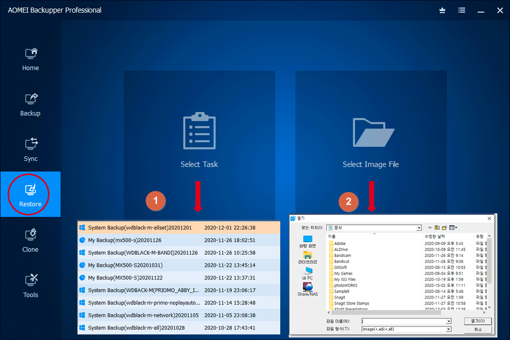The image size is (510, 340).
Task: Open the view menu dropdown in open dialog
Action: pos(453,228)
